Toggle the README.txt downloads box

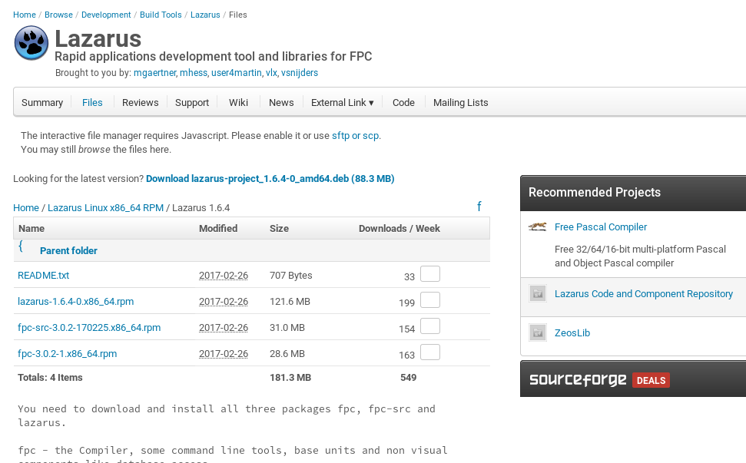[x=430, y=274]
